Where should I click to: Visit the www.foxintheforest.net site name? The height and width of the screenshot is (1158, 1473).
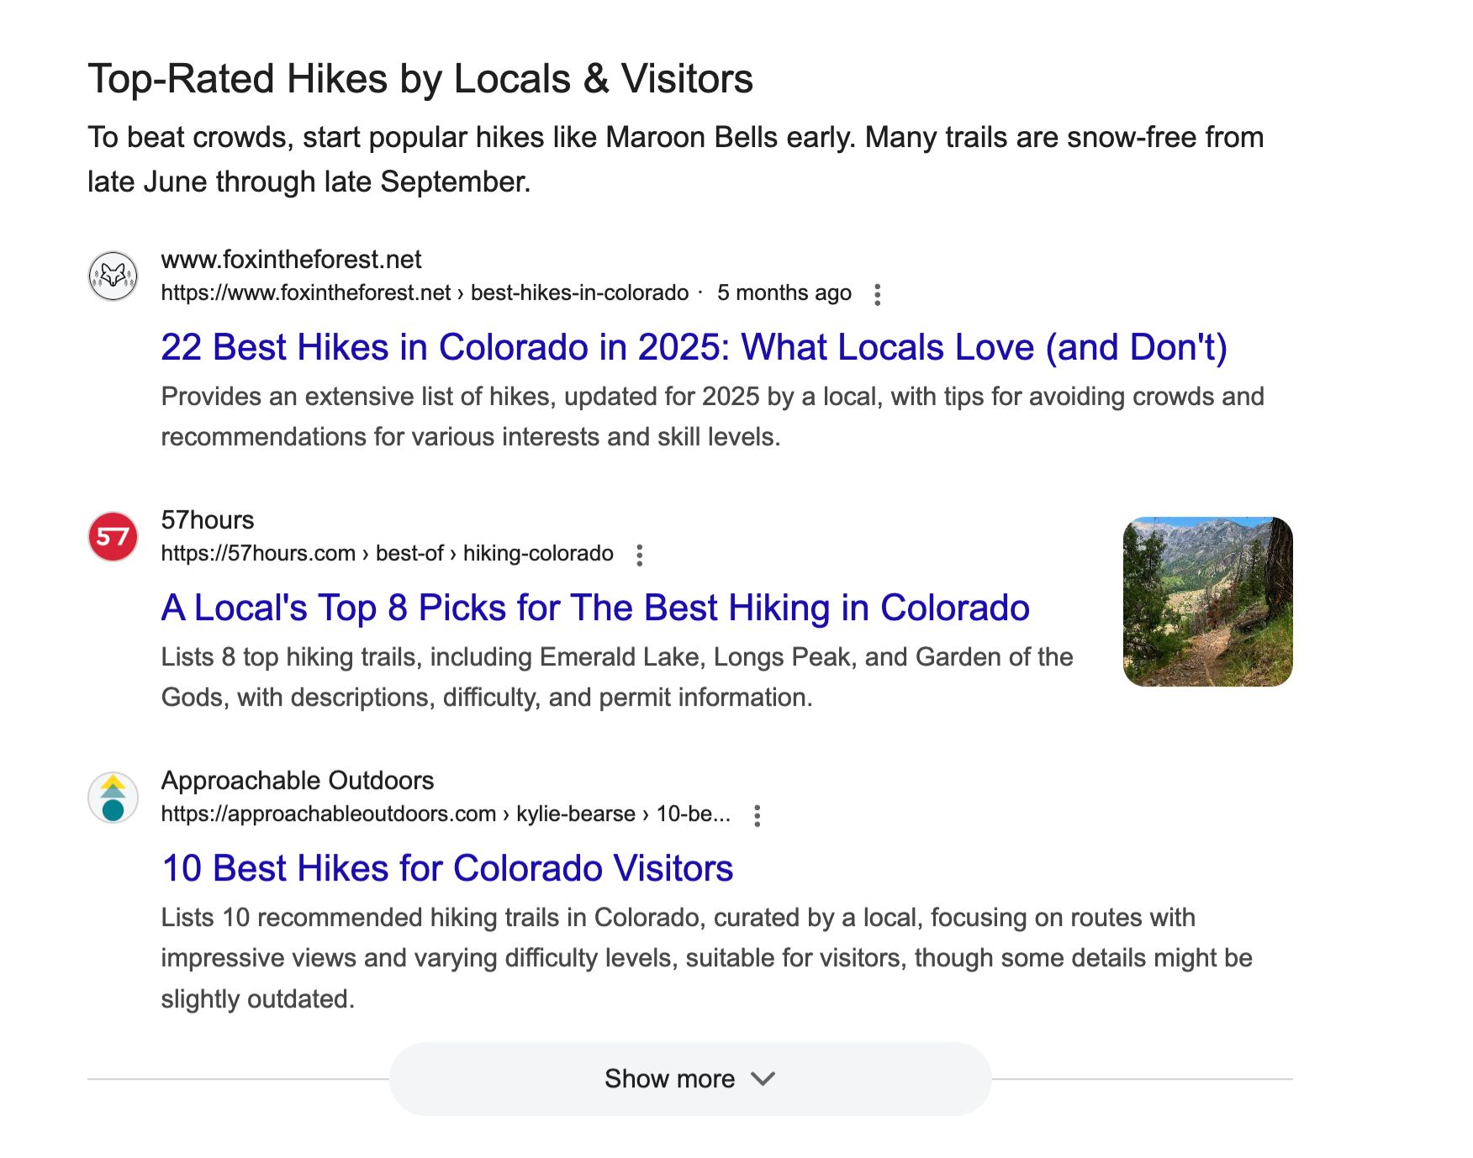pos(292,260)
